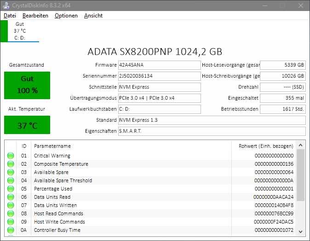Click the Betriebsstunden value 1617 Std.
310x241 pixels.
pos(283,109)
